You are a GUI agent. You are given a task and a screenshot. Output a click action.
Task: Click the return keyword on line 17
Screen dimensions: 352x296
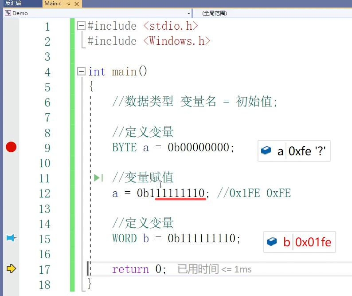[130, 269]
